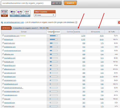Screen dimensions: 120x108
Task: Sort table by Domain column header
Action: (x=24, y=32)
